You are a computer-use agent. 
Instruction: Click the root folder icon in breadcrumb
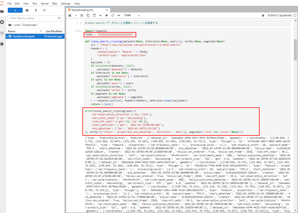tap(10, 25)
